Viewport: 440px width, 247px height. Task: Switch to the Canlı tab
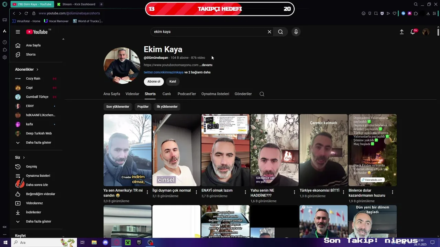167,94
